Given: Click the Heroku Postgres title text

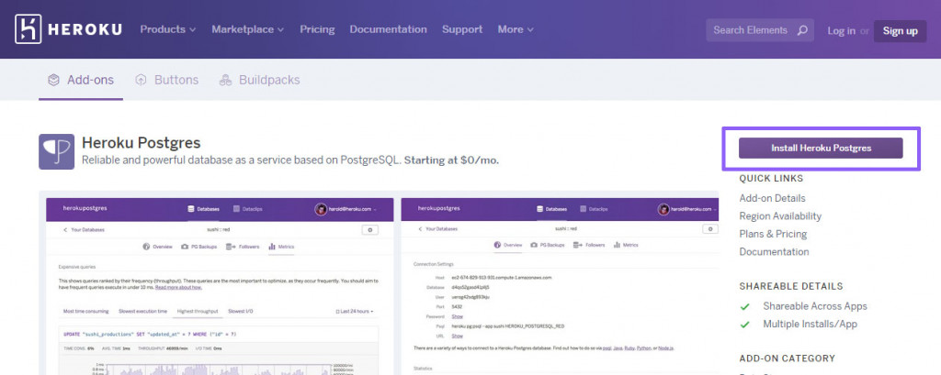Looking at the screenshot, I should 141,142.
